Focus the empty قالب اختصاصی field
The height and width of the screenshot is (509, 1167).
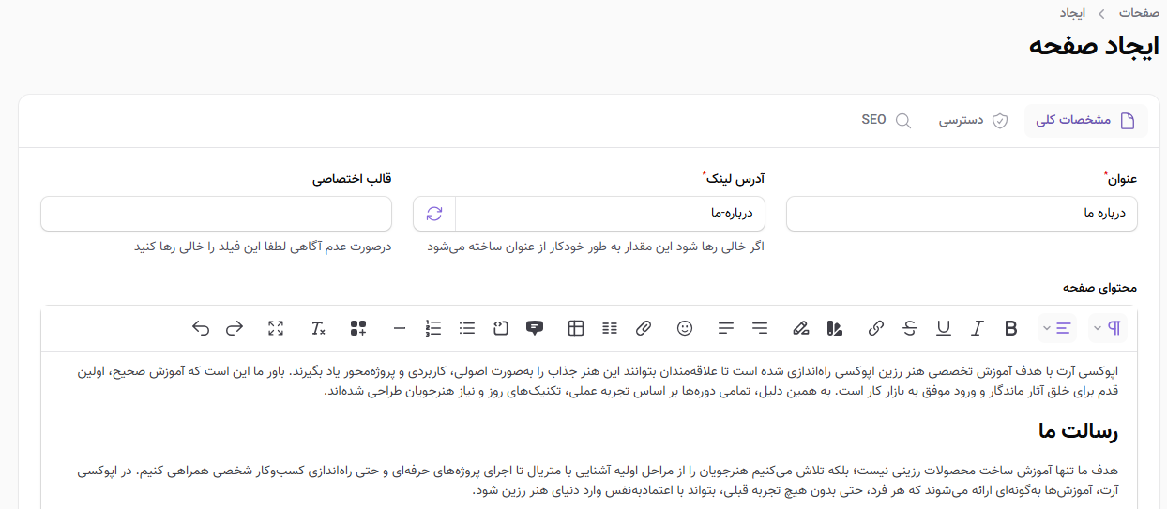coord(216,214)
